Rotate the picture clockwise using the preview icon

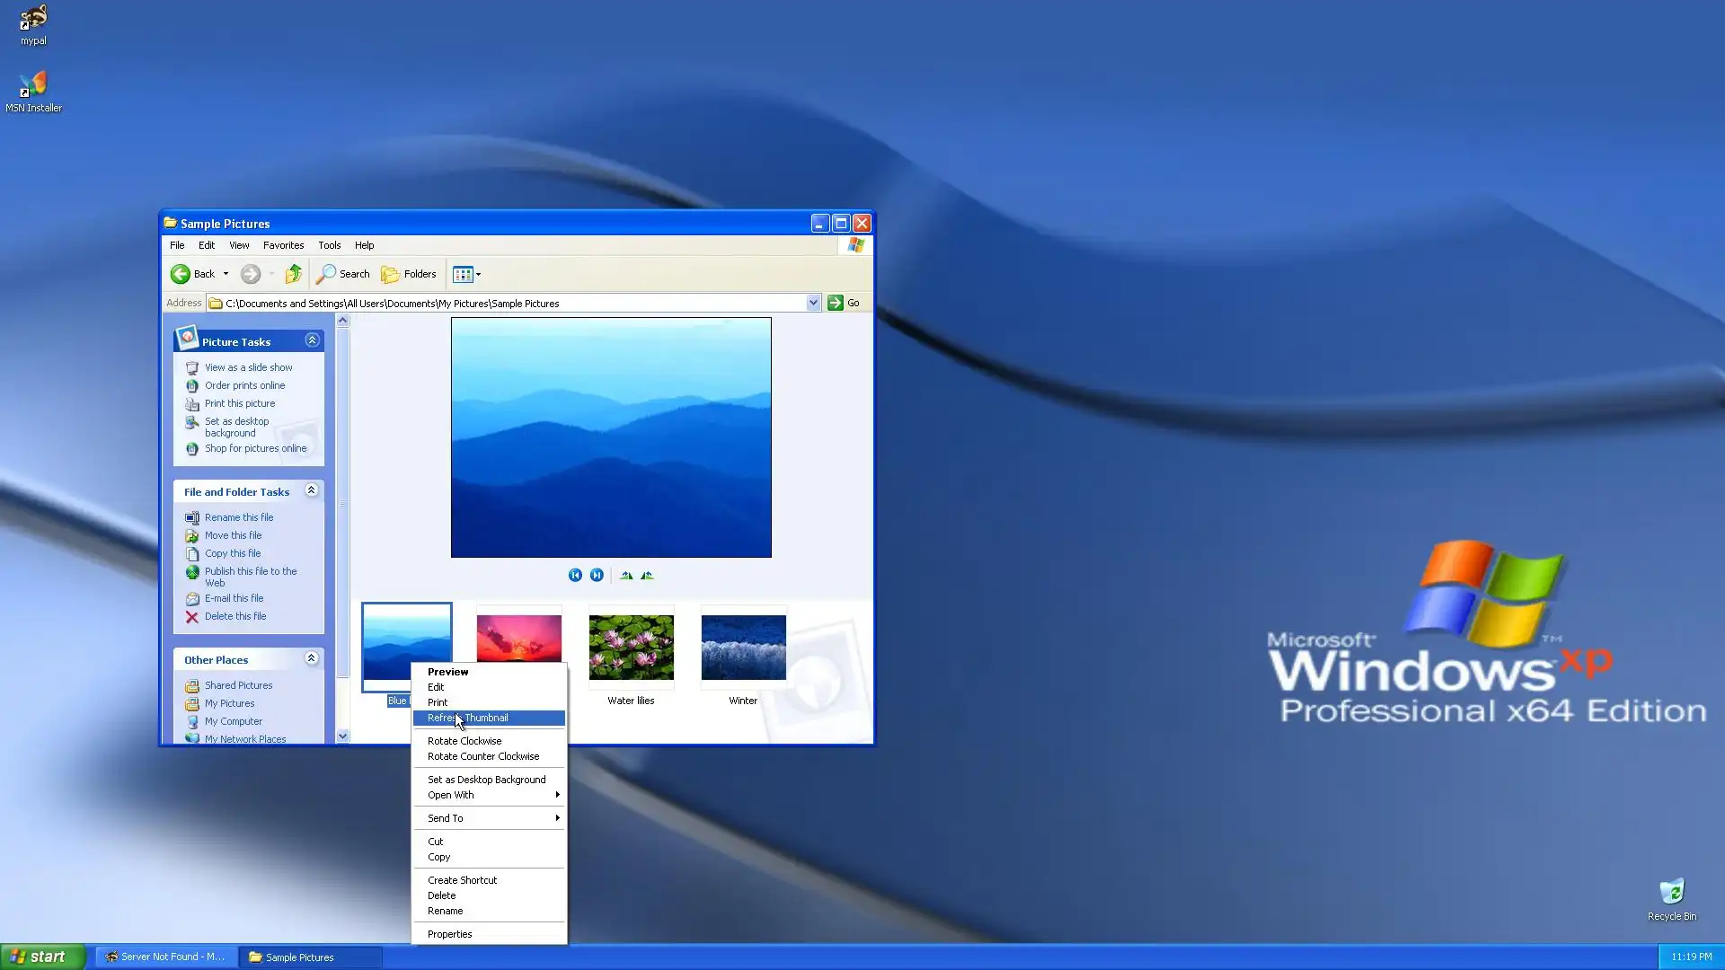pos(626,575)
